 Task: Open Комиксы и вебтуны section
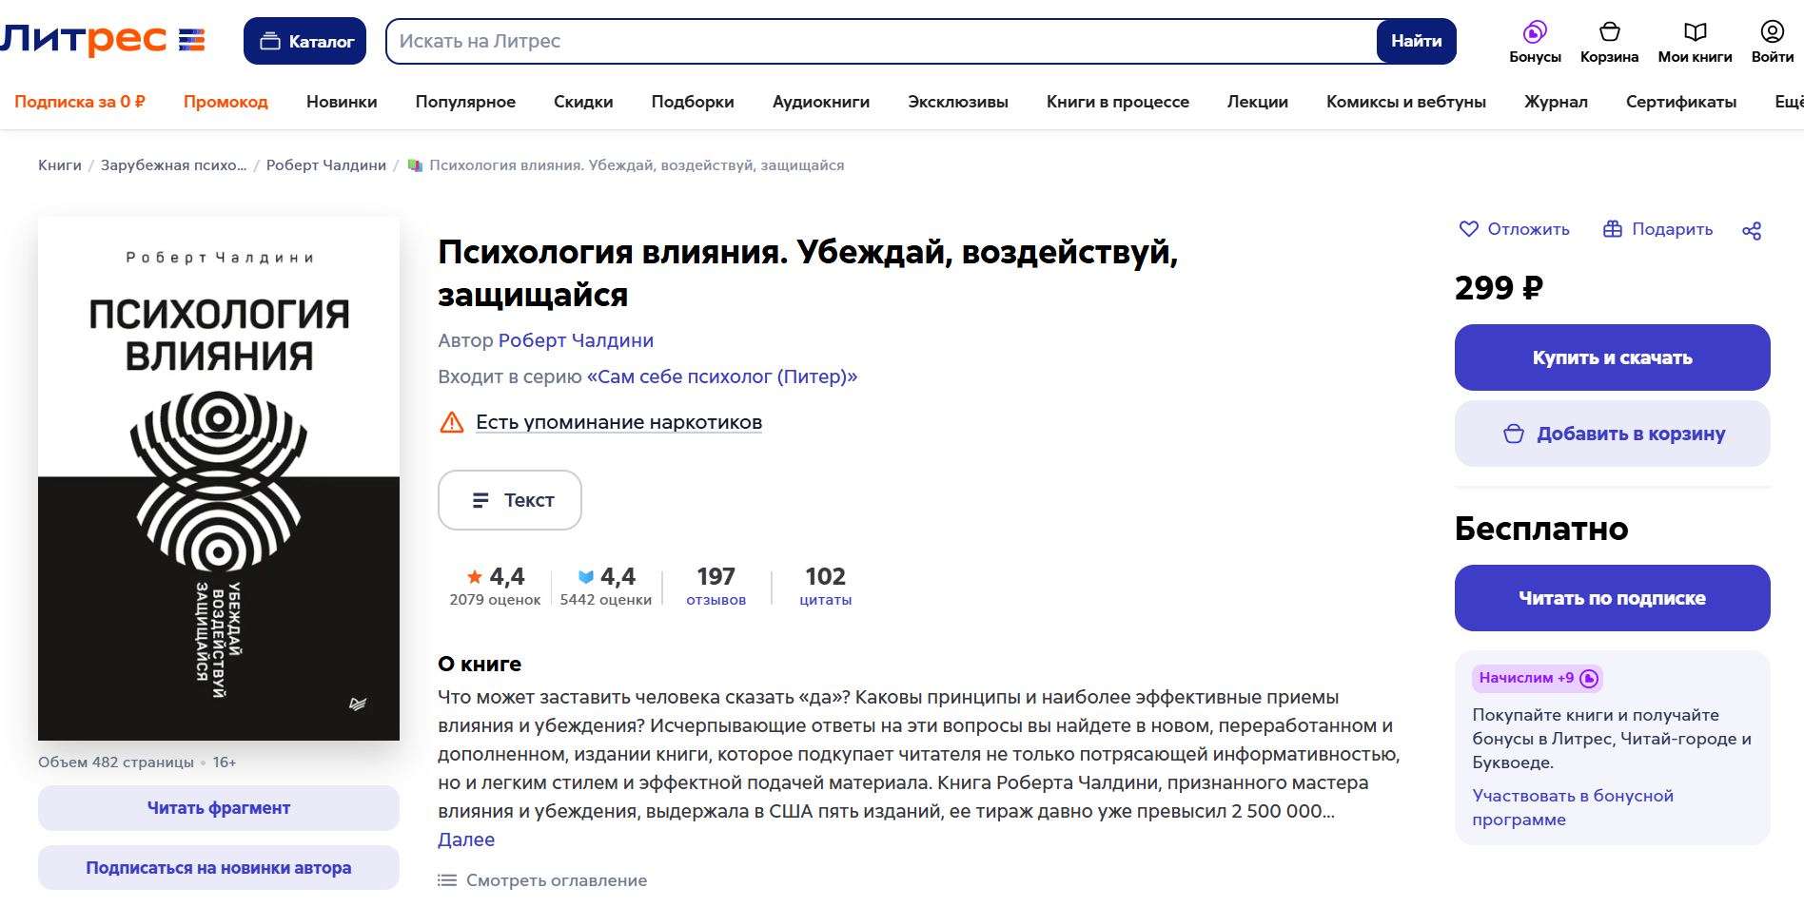[x=1406, y=102]
